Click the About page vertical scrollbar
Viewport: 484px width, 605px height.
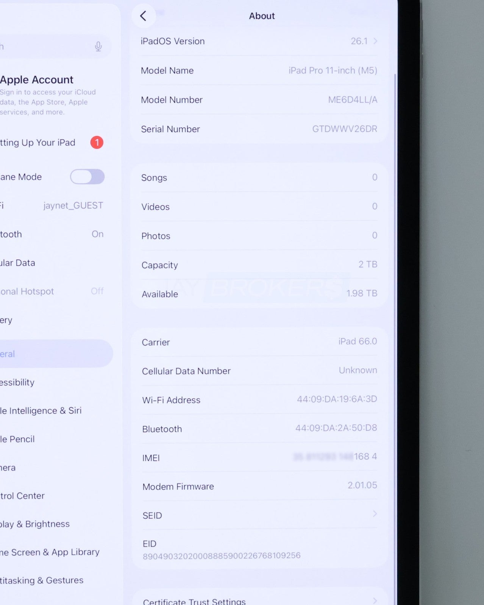(395, 265)
